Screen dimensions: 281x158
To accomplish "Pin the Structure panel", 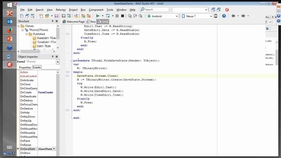I will pos(53,21).
